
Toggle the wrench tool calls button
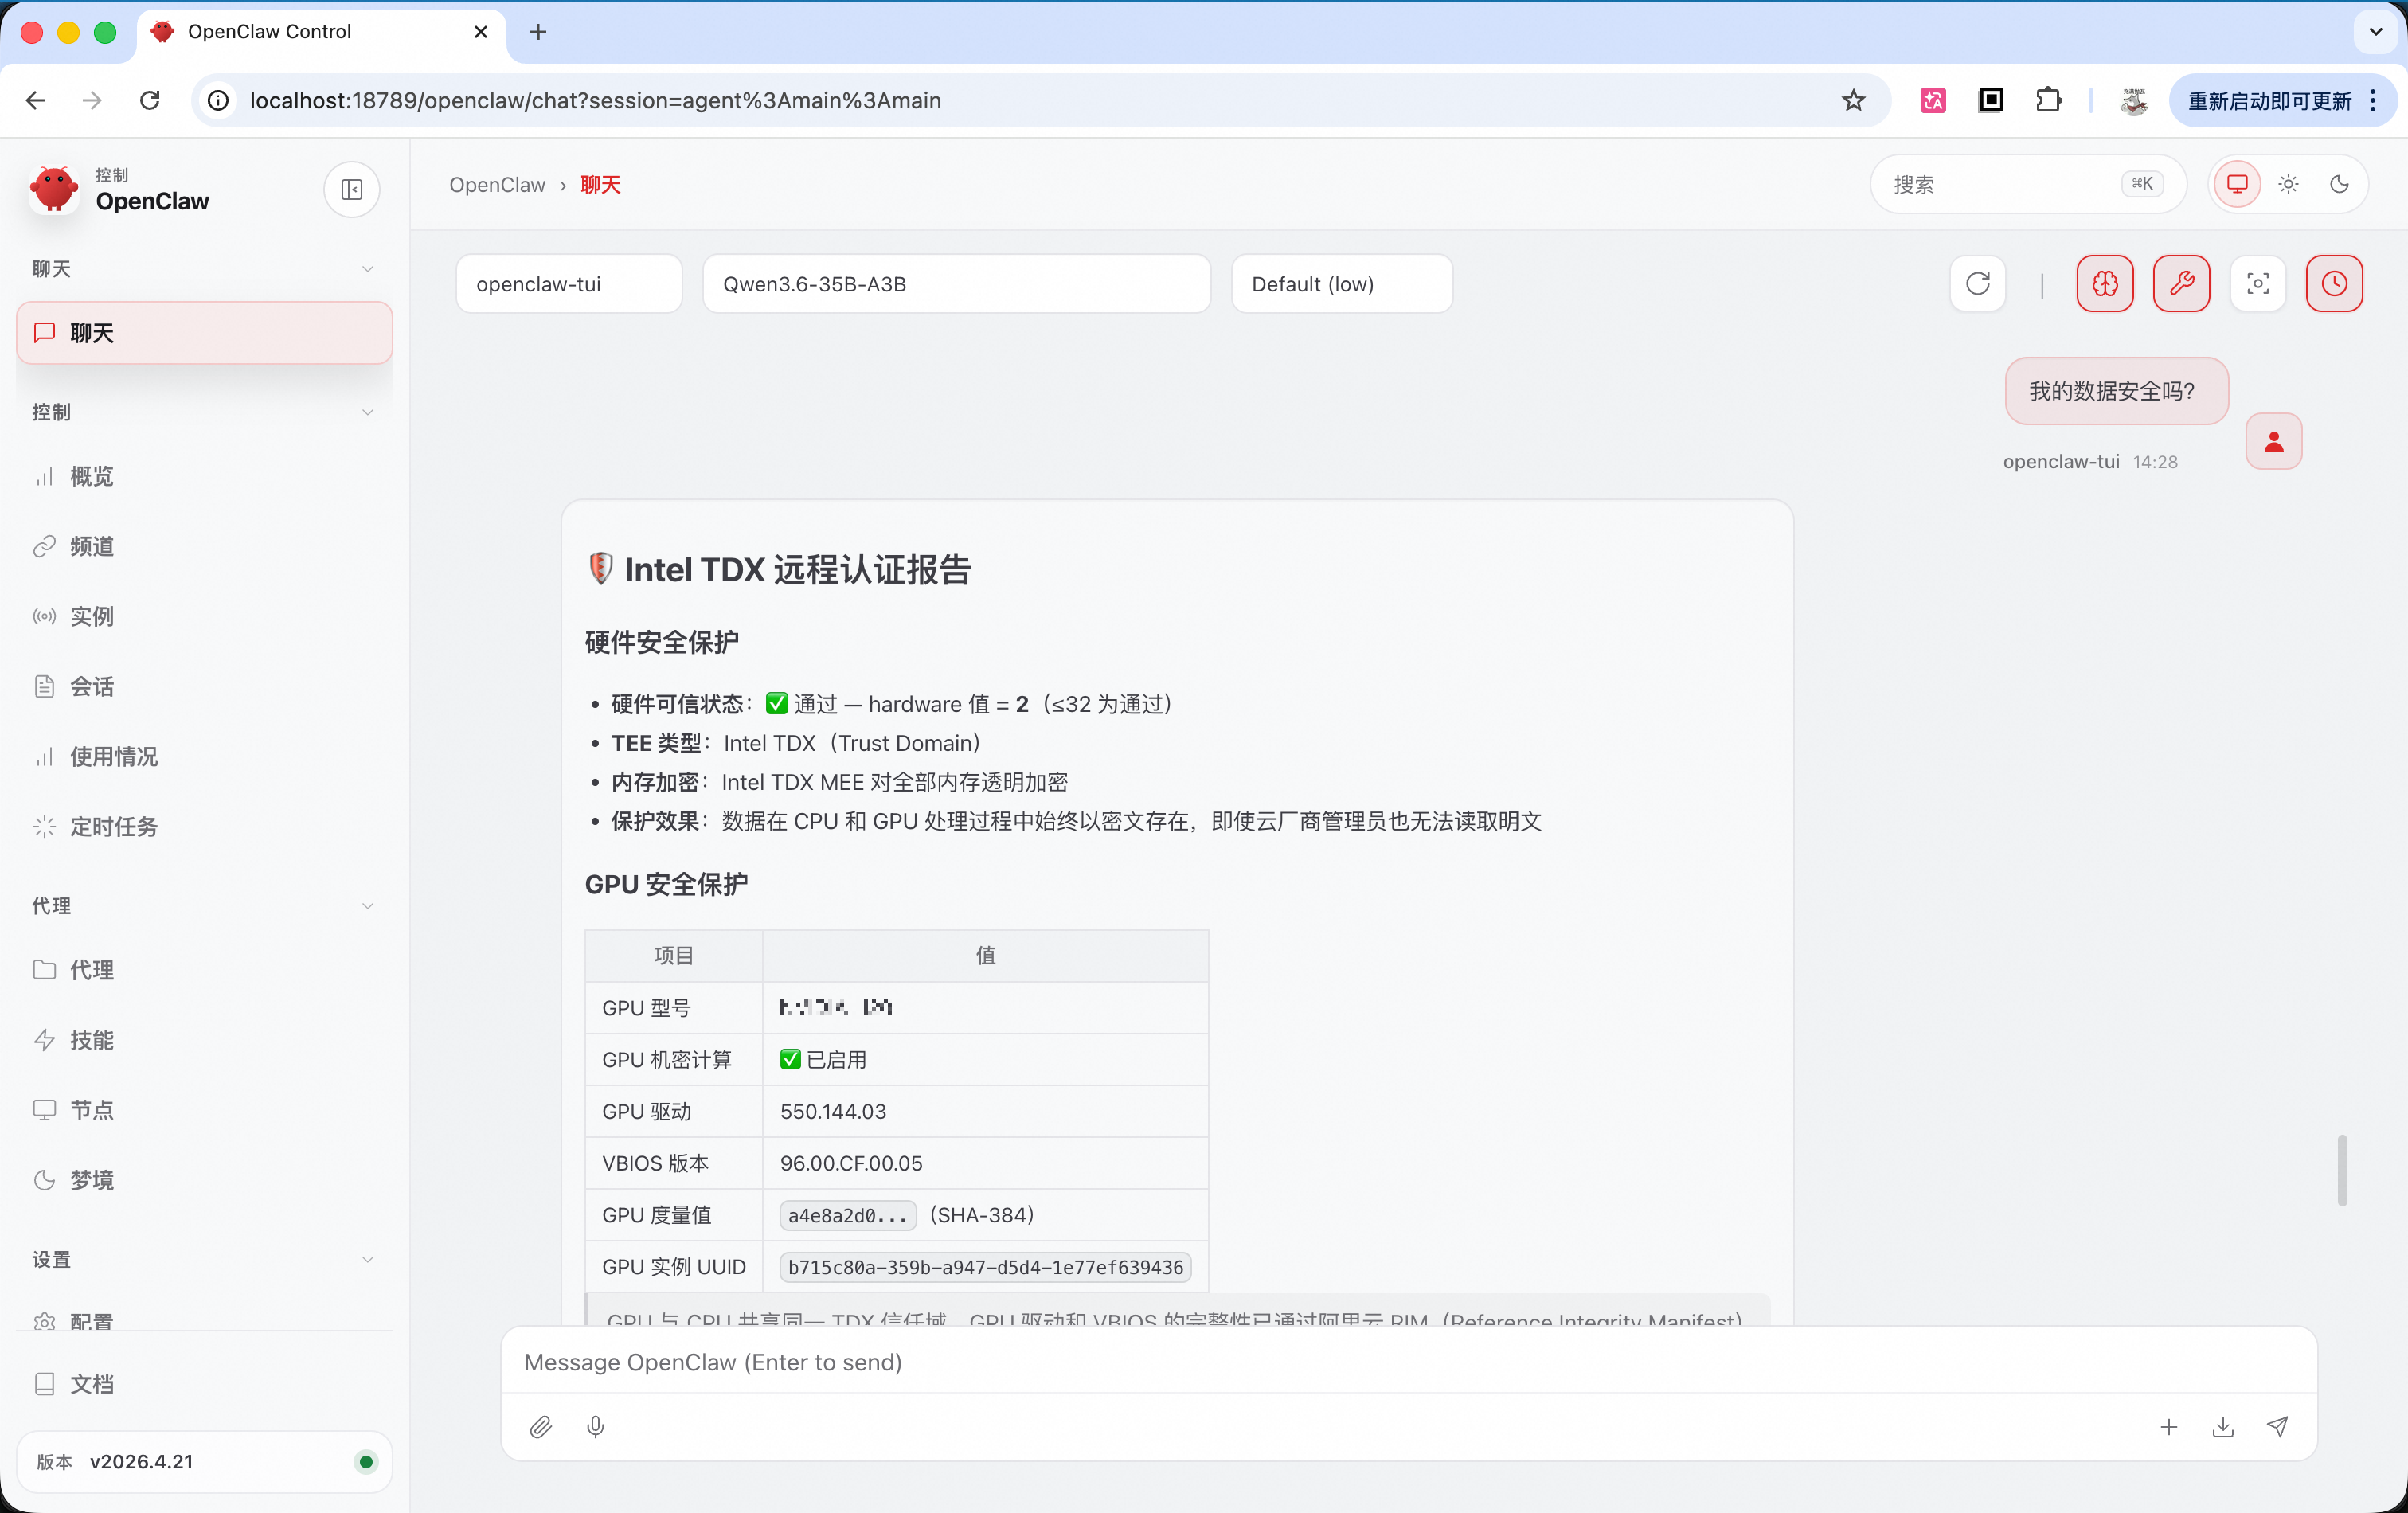coord(2181,284)
